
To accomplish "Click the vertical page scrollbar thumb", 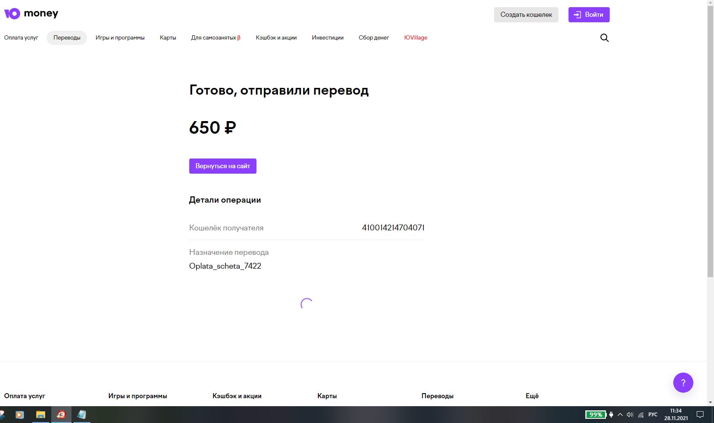I will [x=710, y=142].
